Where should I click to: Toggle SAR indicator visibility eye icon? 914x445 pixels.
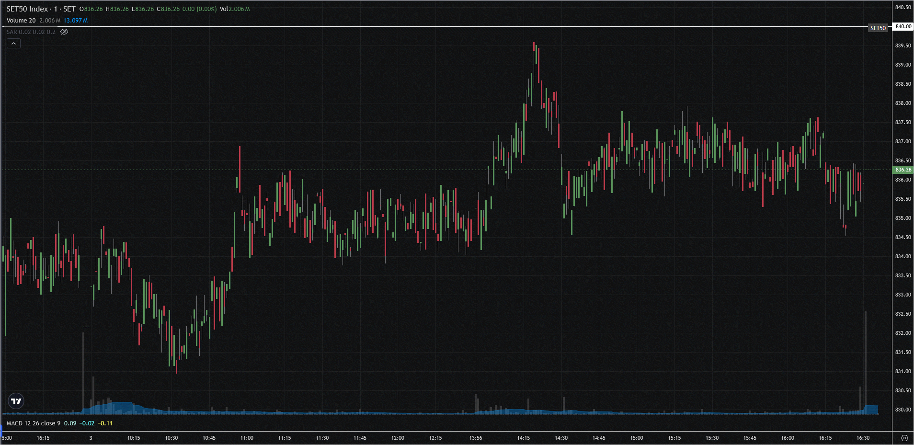click(64, 32)
